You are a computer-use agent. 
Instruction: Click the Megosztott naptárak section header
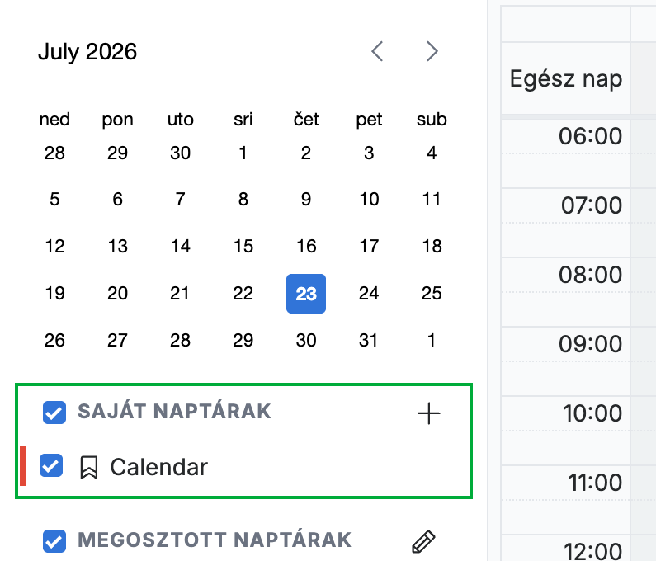215,540
